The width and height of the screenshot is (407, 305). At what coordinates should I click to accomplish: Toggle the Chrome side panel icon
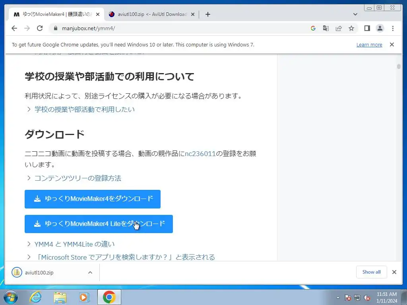tap(367, 28)
